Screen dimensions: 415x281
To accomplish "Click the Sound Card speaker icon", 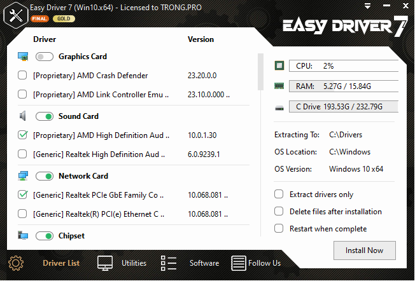I will 23,116.
